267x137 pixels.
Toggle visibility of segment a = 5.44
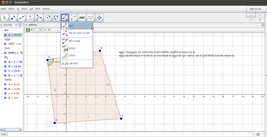5,84
